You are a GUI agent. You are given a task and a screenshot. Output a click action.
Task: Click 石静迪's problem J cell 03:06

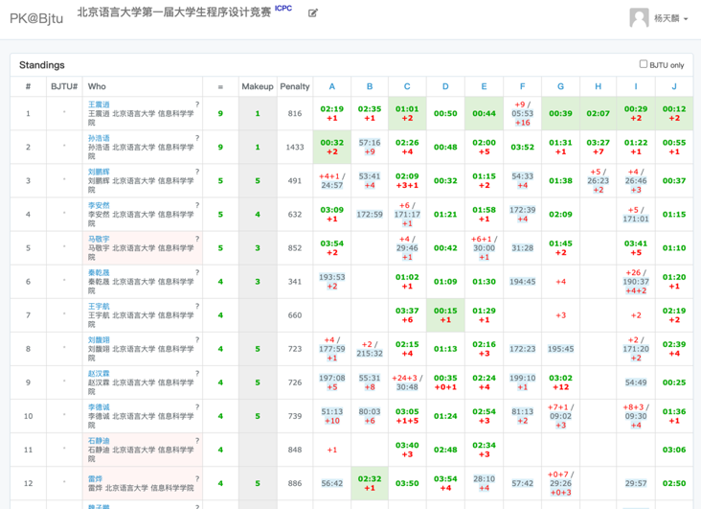674,450
